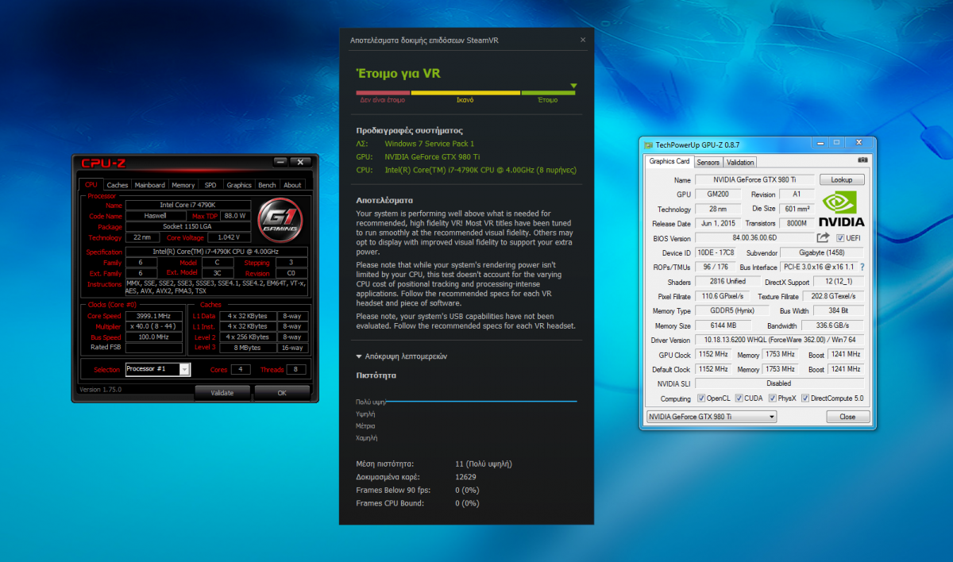
Task: Close the CPU-Z window with X
Action: point(300,162)
